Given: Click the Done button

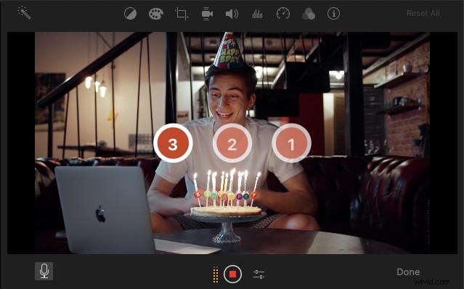Looking at the screenshot, I should click(408, 272).
